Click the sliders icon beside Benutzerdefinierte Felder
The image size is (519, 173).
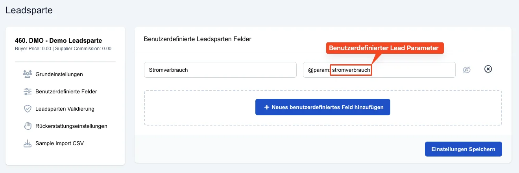tap(27, 91)
